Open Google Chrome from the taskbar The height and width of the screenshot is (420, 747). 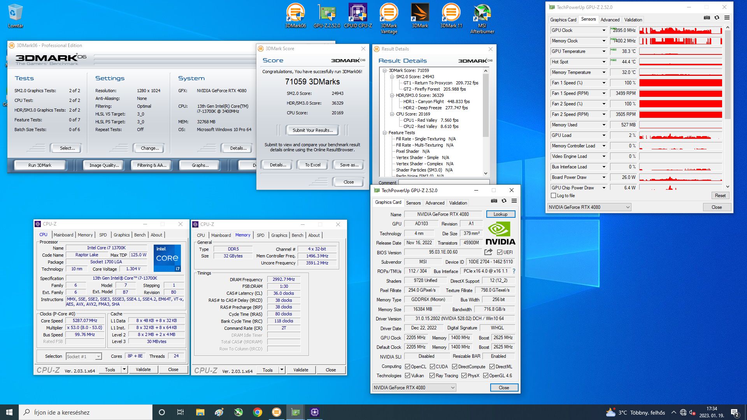coord(258,412)
